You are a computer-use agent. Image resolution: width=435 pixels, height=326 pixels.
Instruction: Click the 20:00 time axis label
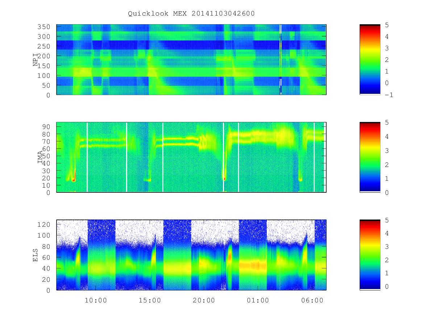204,300
